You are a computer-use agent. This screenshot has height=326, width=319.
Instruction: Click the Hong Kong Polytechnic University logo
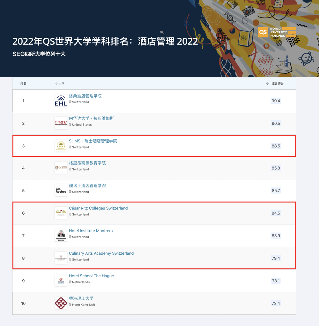[61, 303]
